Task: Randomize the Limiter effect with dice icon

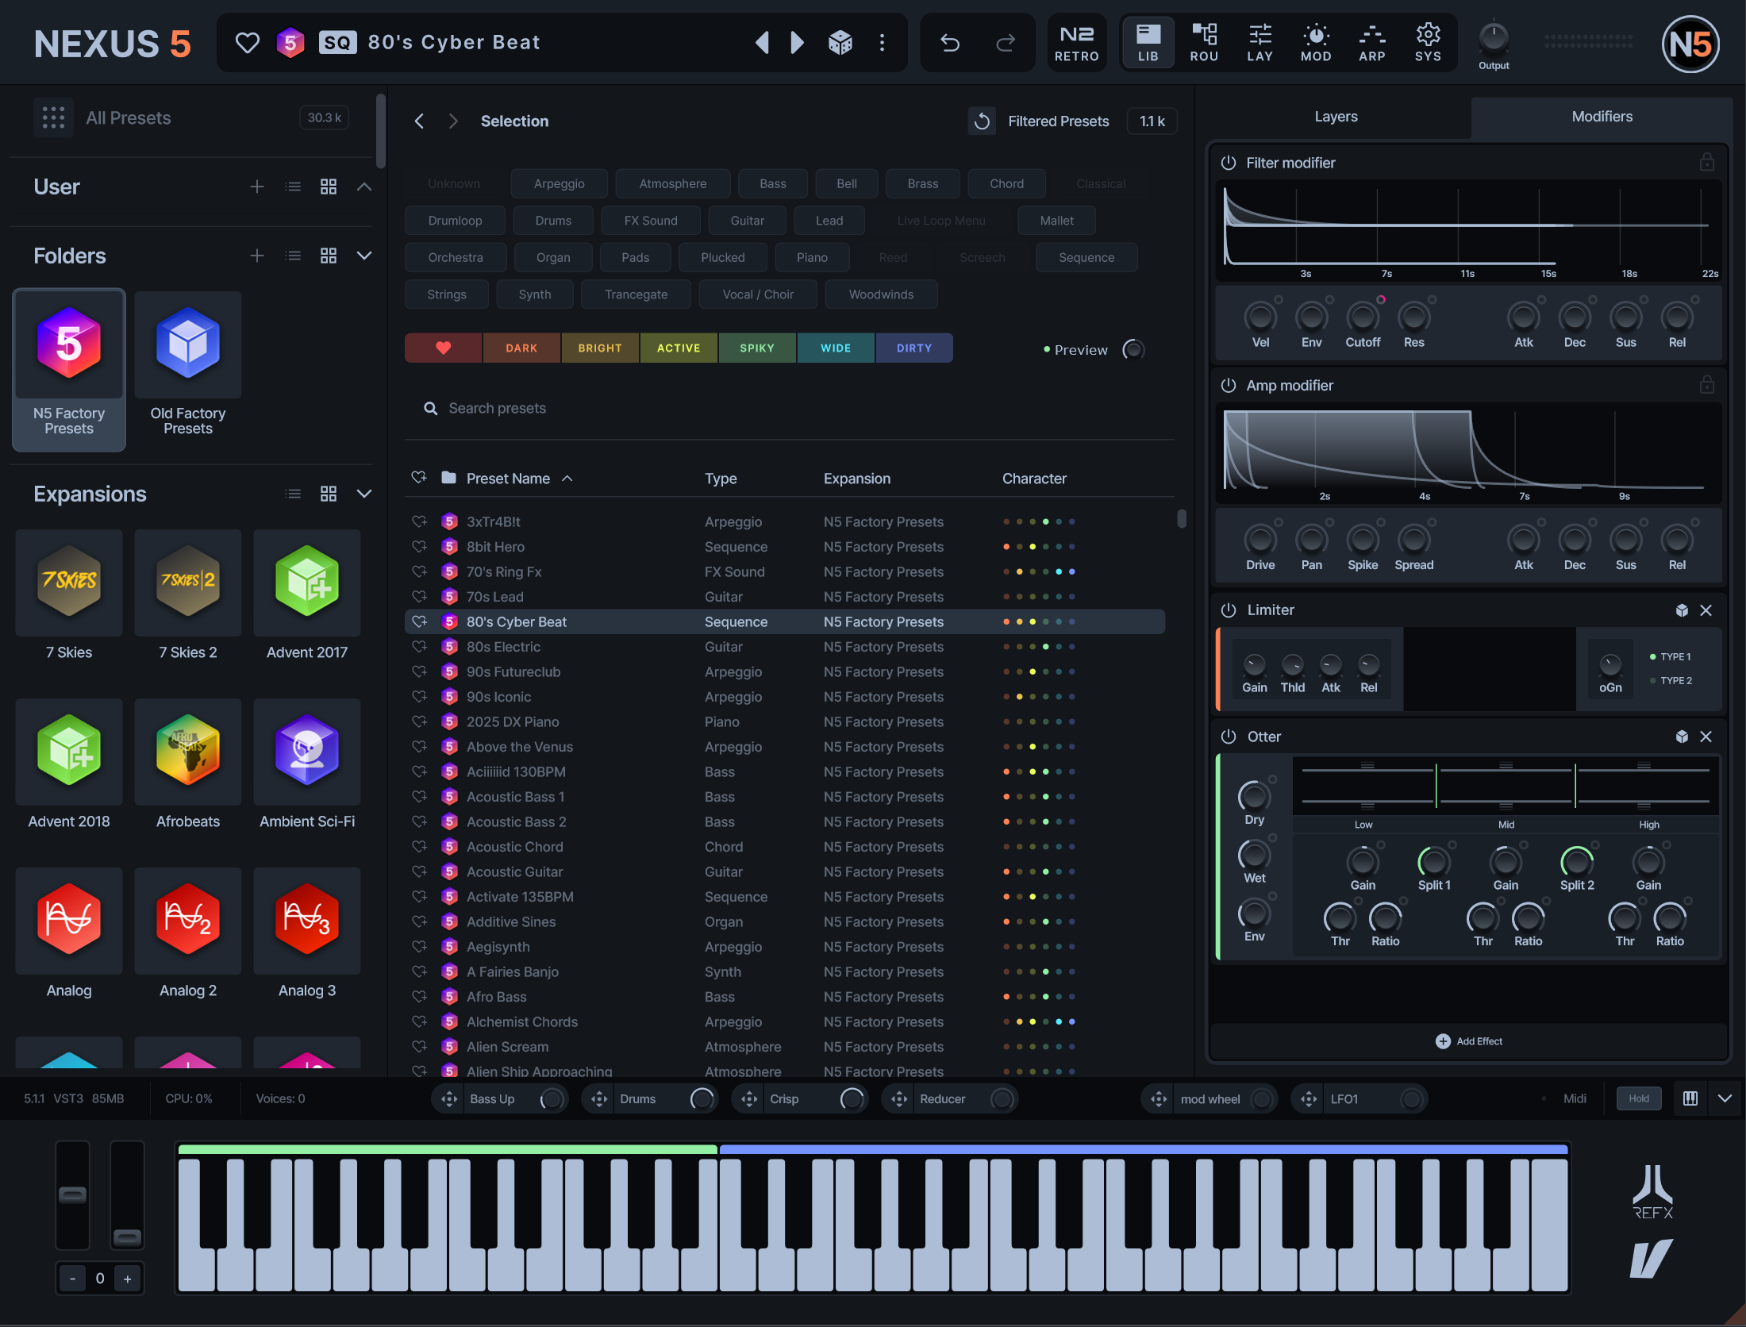Action: (1681, 610)
